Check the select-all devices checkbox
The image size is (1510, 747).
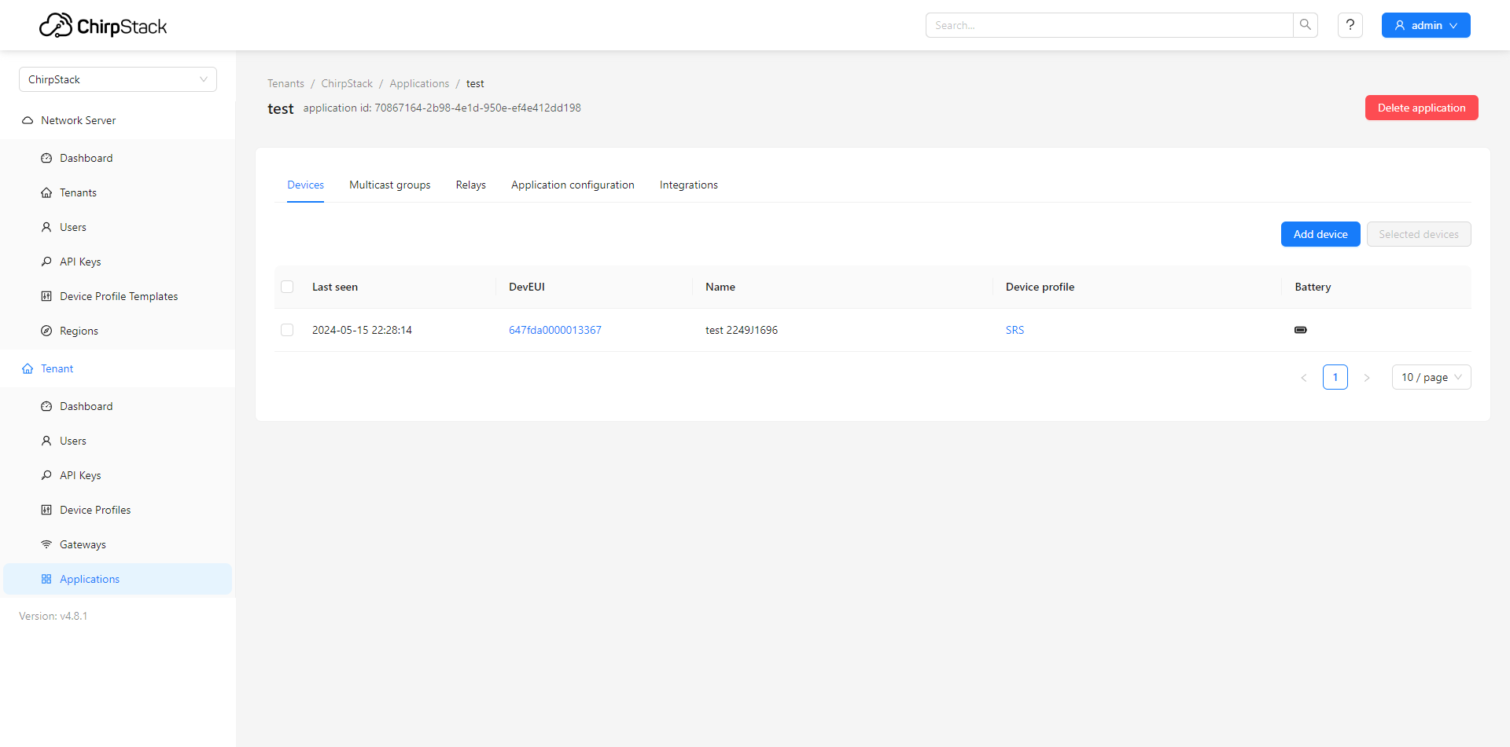[x=287, y=287]
